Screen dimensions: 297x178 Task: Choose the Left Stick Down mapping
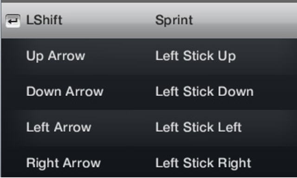pyautogui.click(x=204, y=92)
